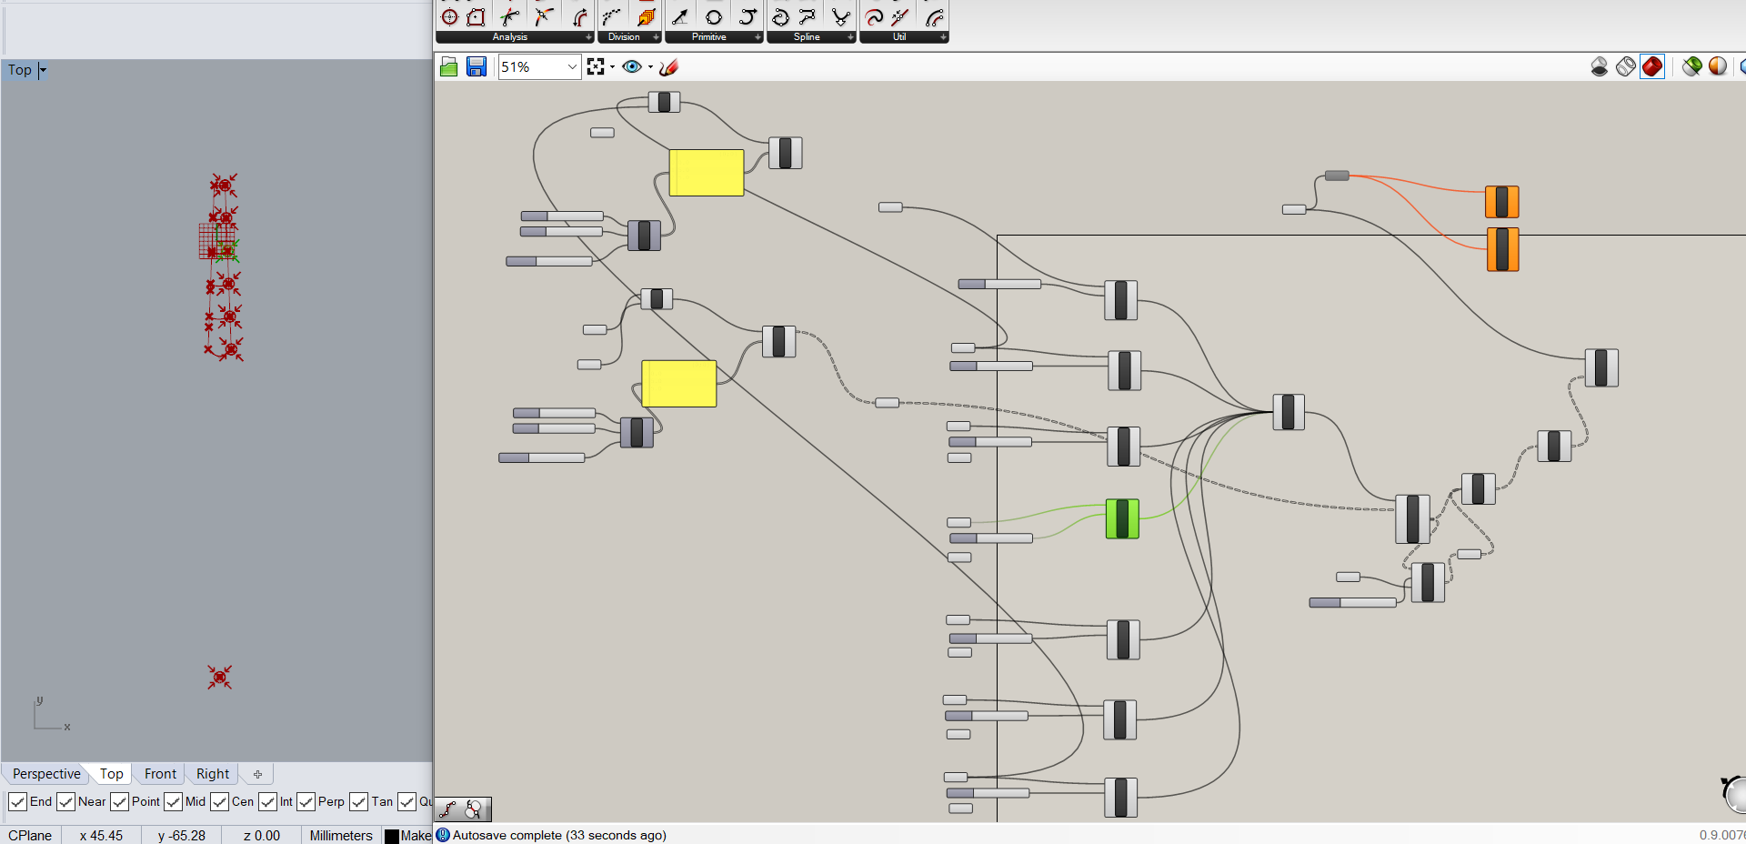Select the wireframe preview mode icon

(x=1626, y=66)
